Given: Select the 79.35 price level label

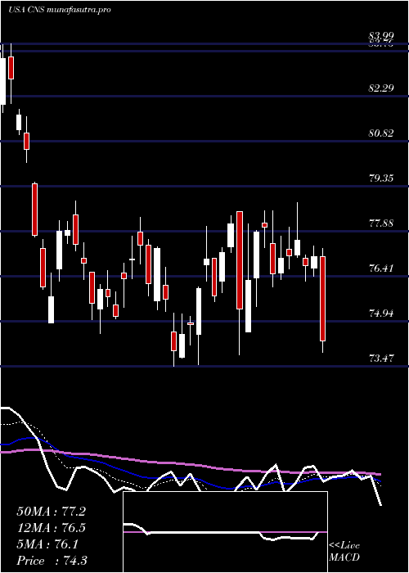Looking at the screenshot, I should click(x=381, y=178).
